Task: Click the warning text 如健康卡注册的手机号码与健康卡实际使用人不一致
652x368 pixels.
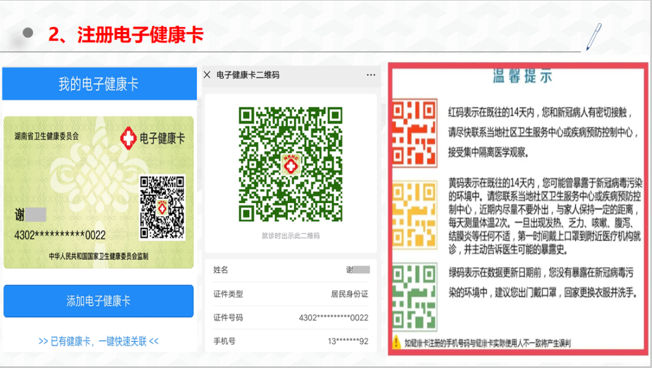Action: pyautogui.click(x=487, y=343)
